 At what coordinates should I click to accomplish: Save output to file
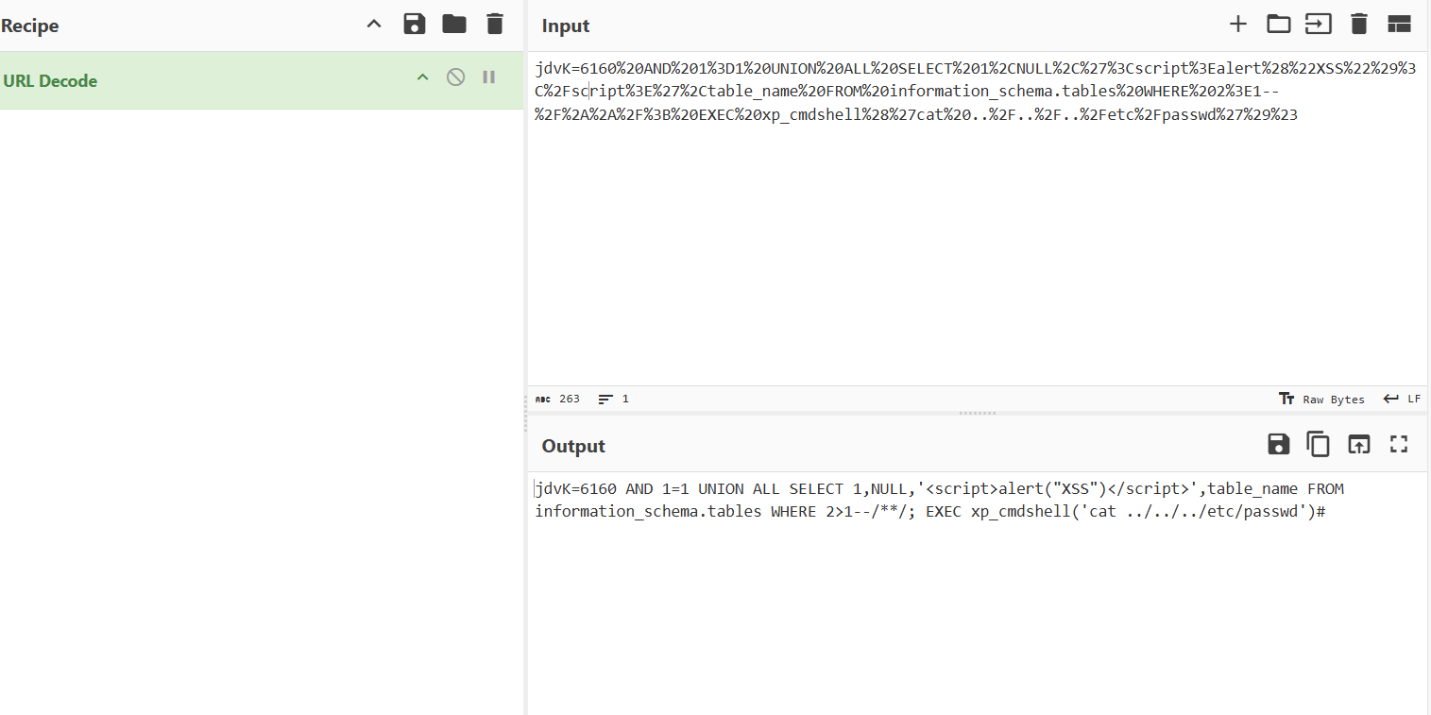1278,445
